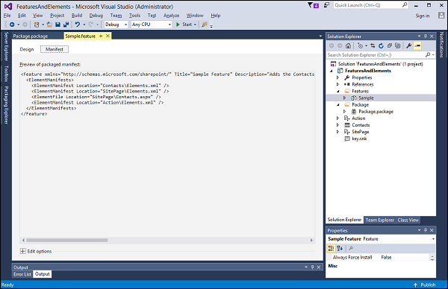Screen dimensions: 448x289
Task: Open the Build menu
Action: [77, 16]
